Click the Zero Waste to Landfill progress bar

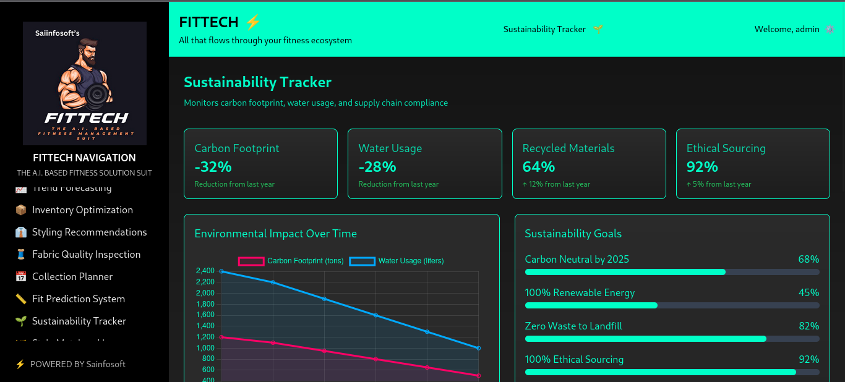pos(672,339)
